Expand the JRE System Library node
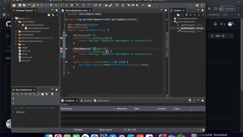Image resolution: width=243 pixels, height=137 pixels. click(x=16, y=38)
